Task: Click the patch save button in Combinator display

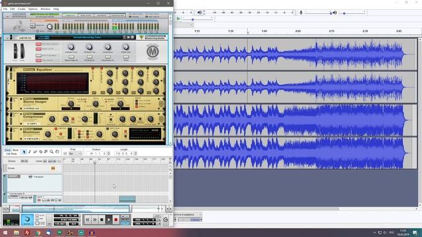Action: point(132,38)
